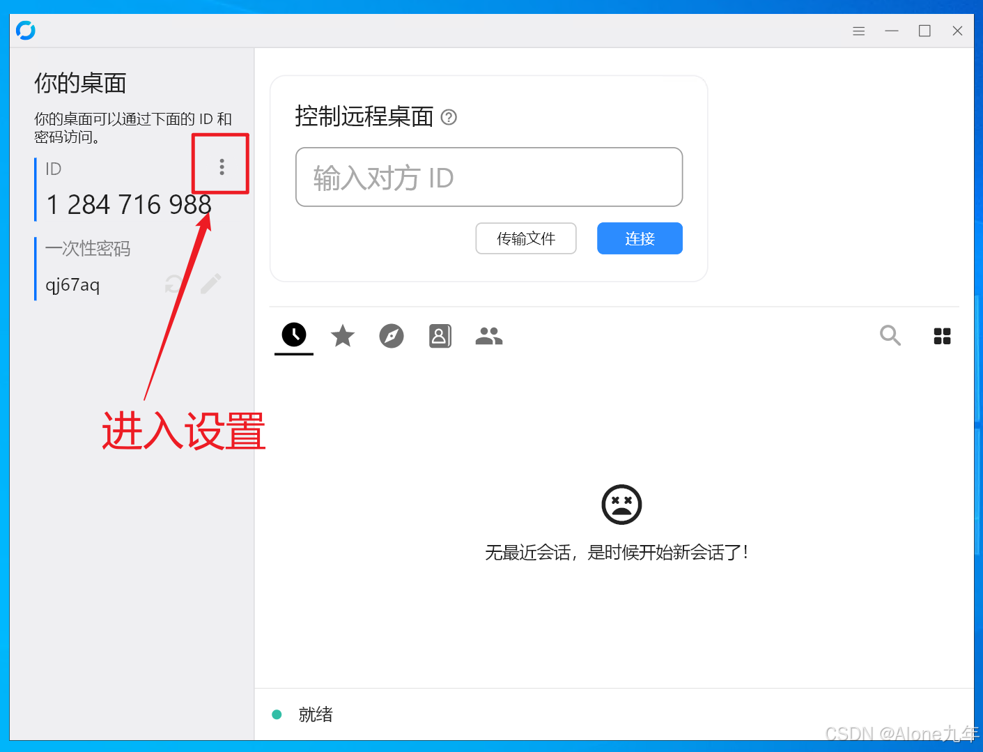Click the 输入对方 ID input field

[489, 177]
